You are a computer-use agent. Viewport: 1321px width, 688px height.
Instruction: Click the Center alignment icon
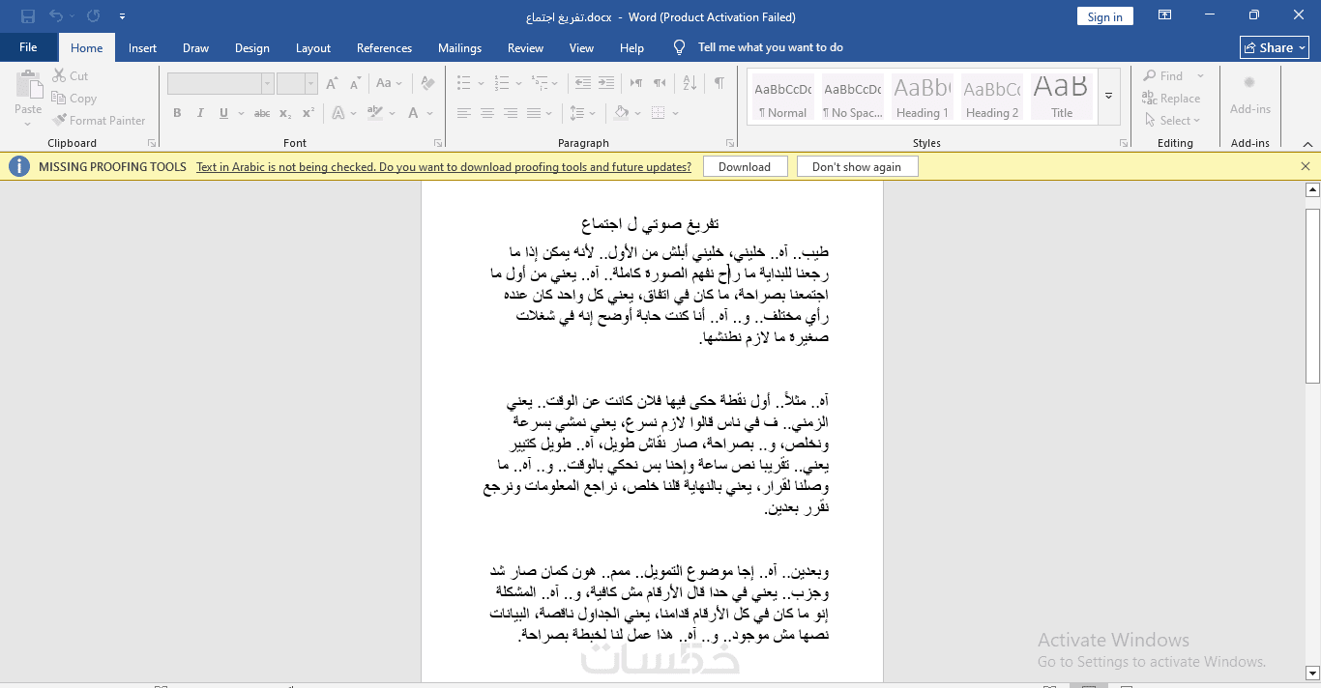(x=487, y=113)
